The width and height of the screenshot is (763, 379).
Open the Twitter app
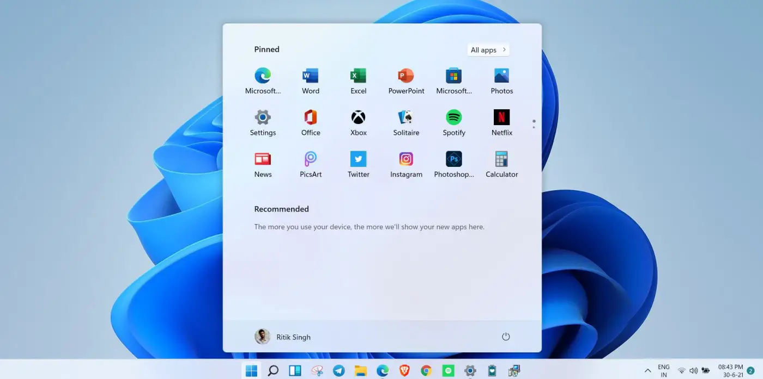(x=359, y=165)
